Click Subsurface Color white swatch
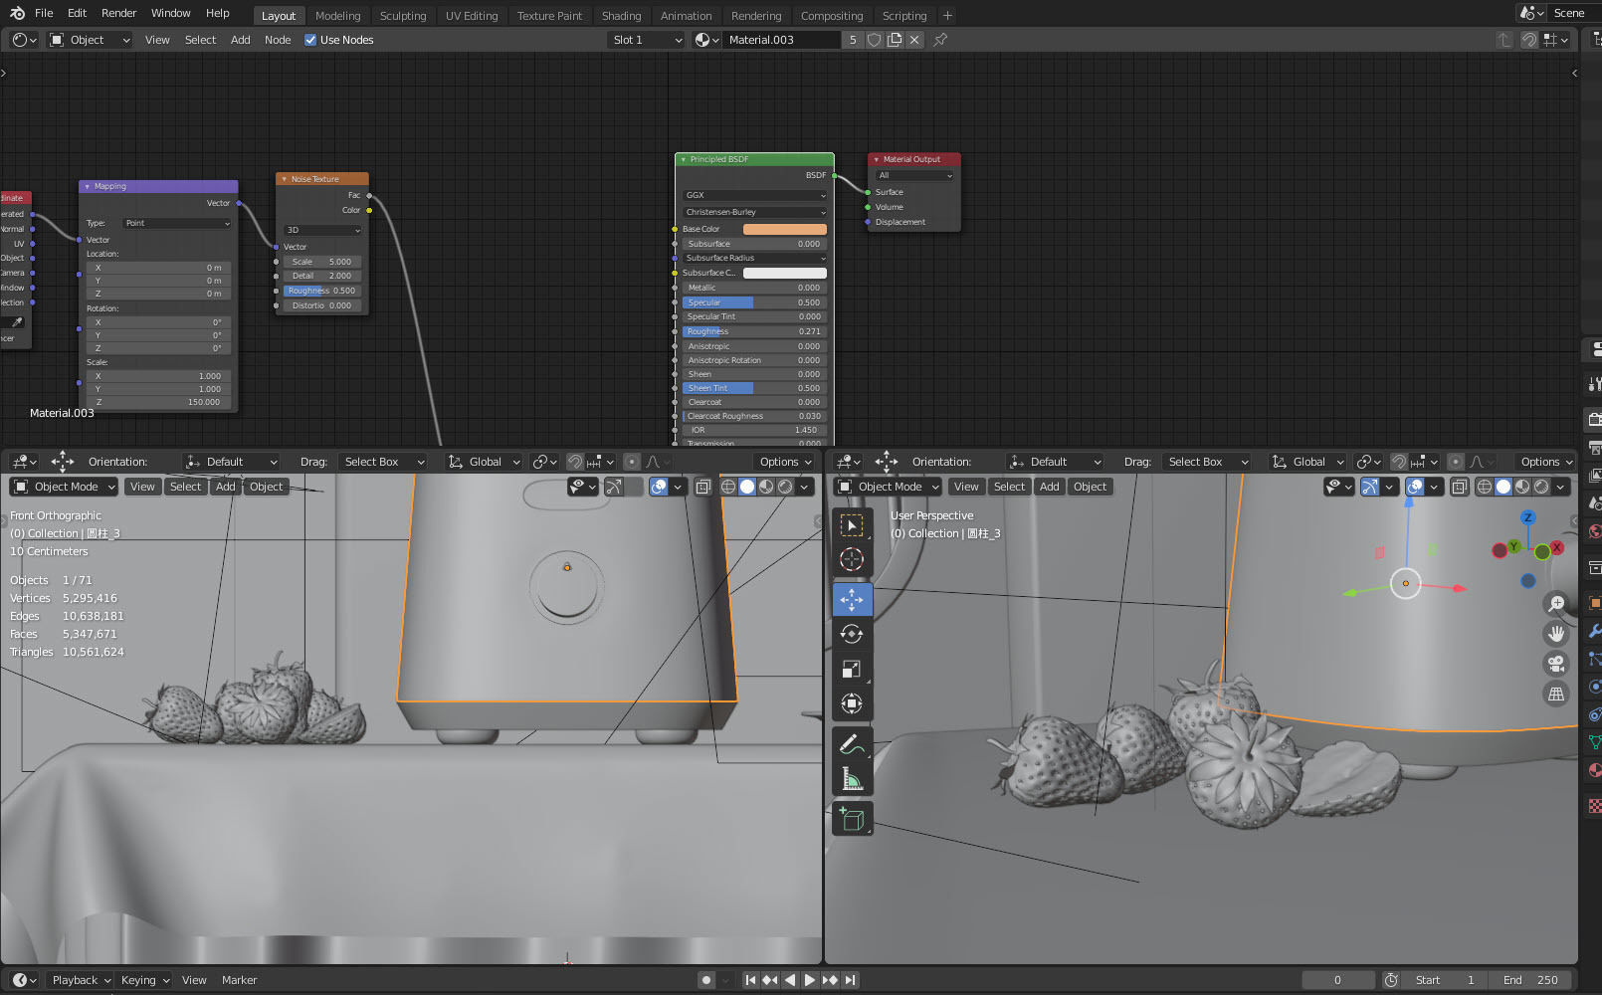Image resolution: width=1602 pixels, height=995 pixels. [785, 273]
